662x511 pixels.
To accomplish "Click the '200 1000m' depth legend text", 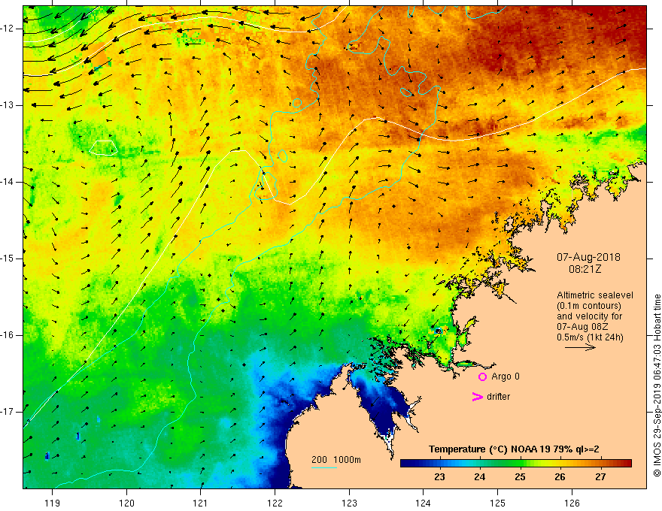I will 336,460.
